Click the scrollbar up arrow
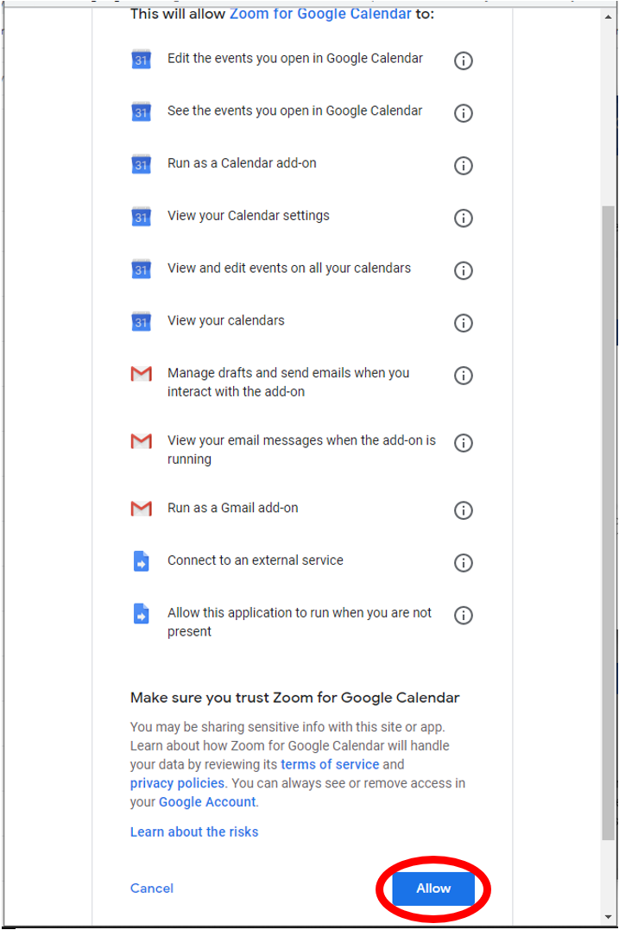 click(x=609, y=16)
